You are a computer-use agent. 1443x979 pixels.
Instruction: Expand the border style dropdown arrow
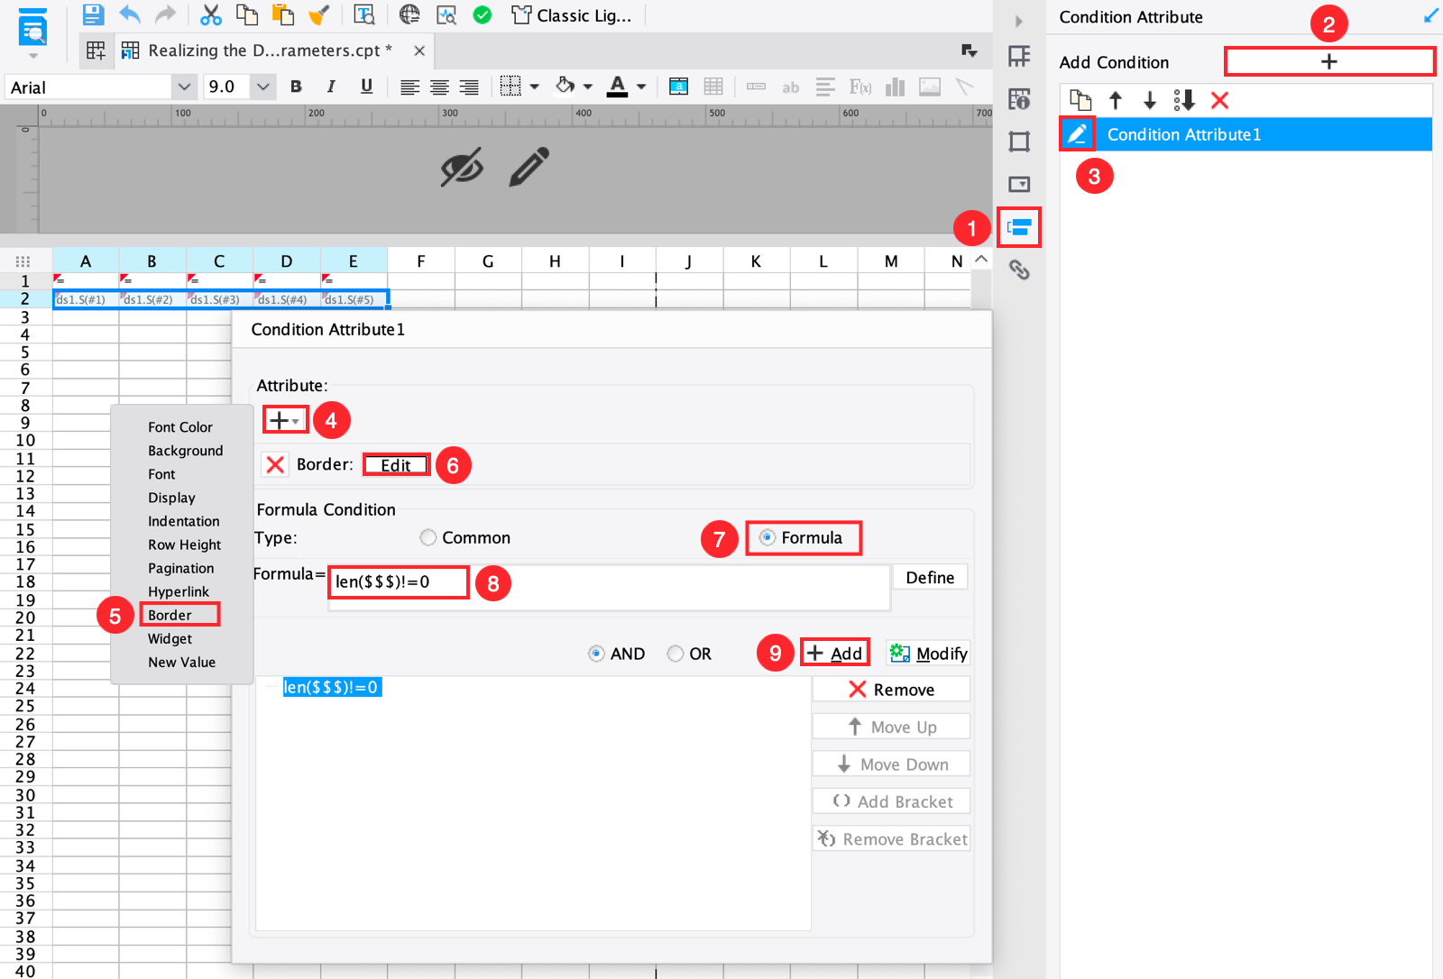pos(535,87)
